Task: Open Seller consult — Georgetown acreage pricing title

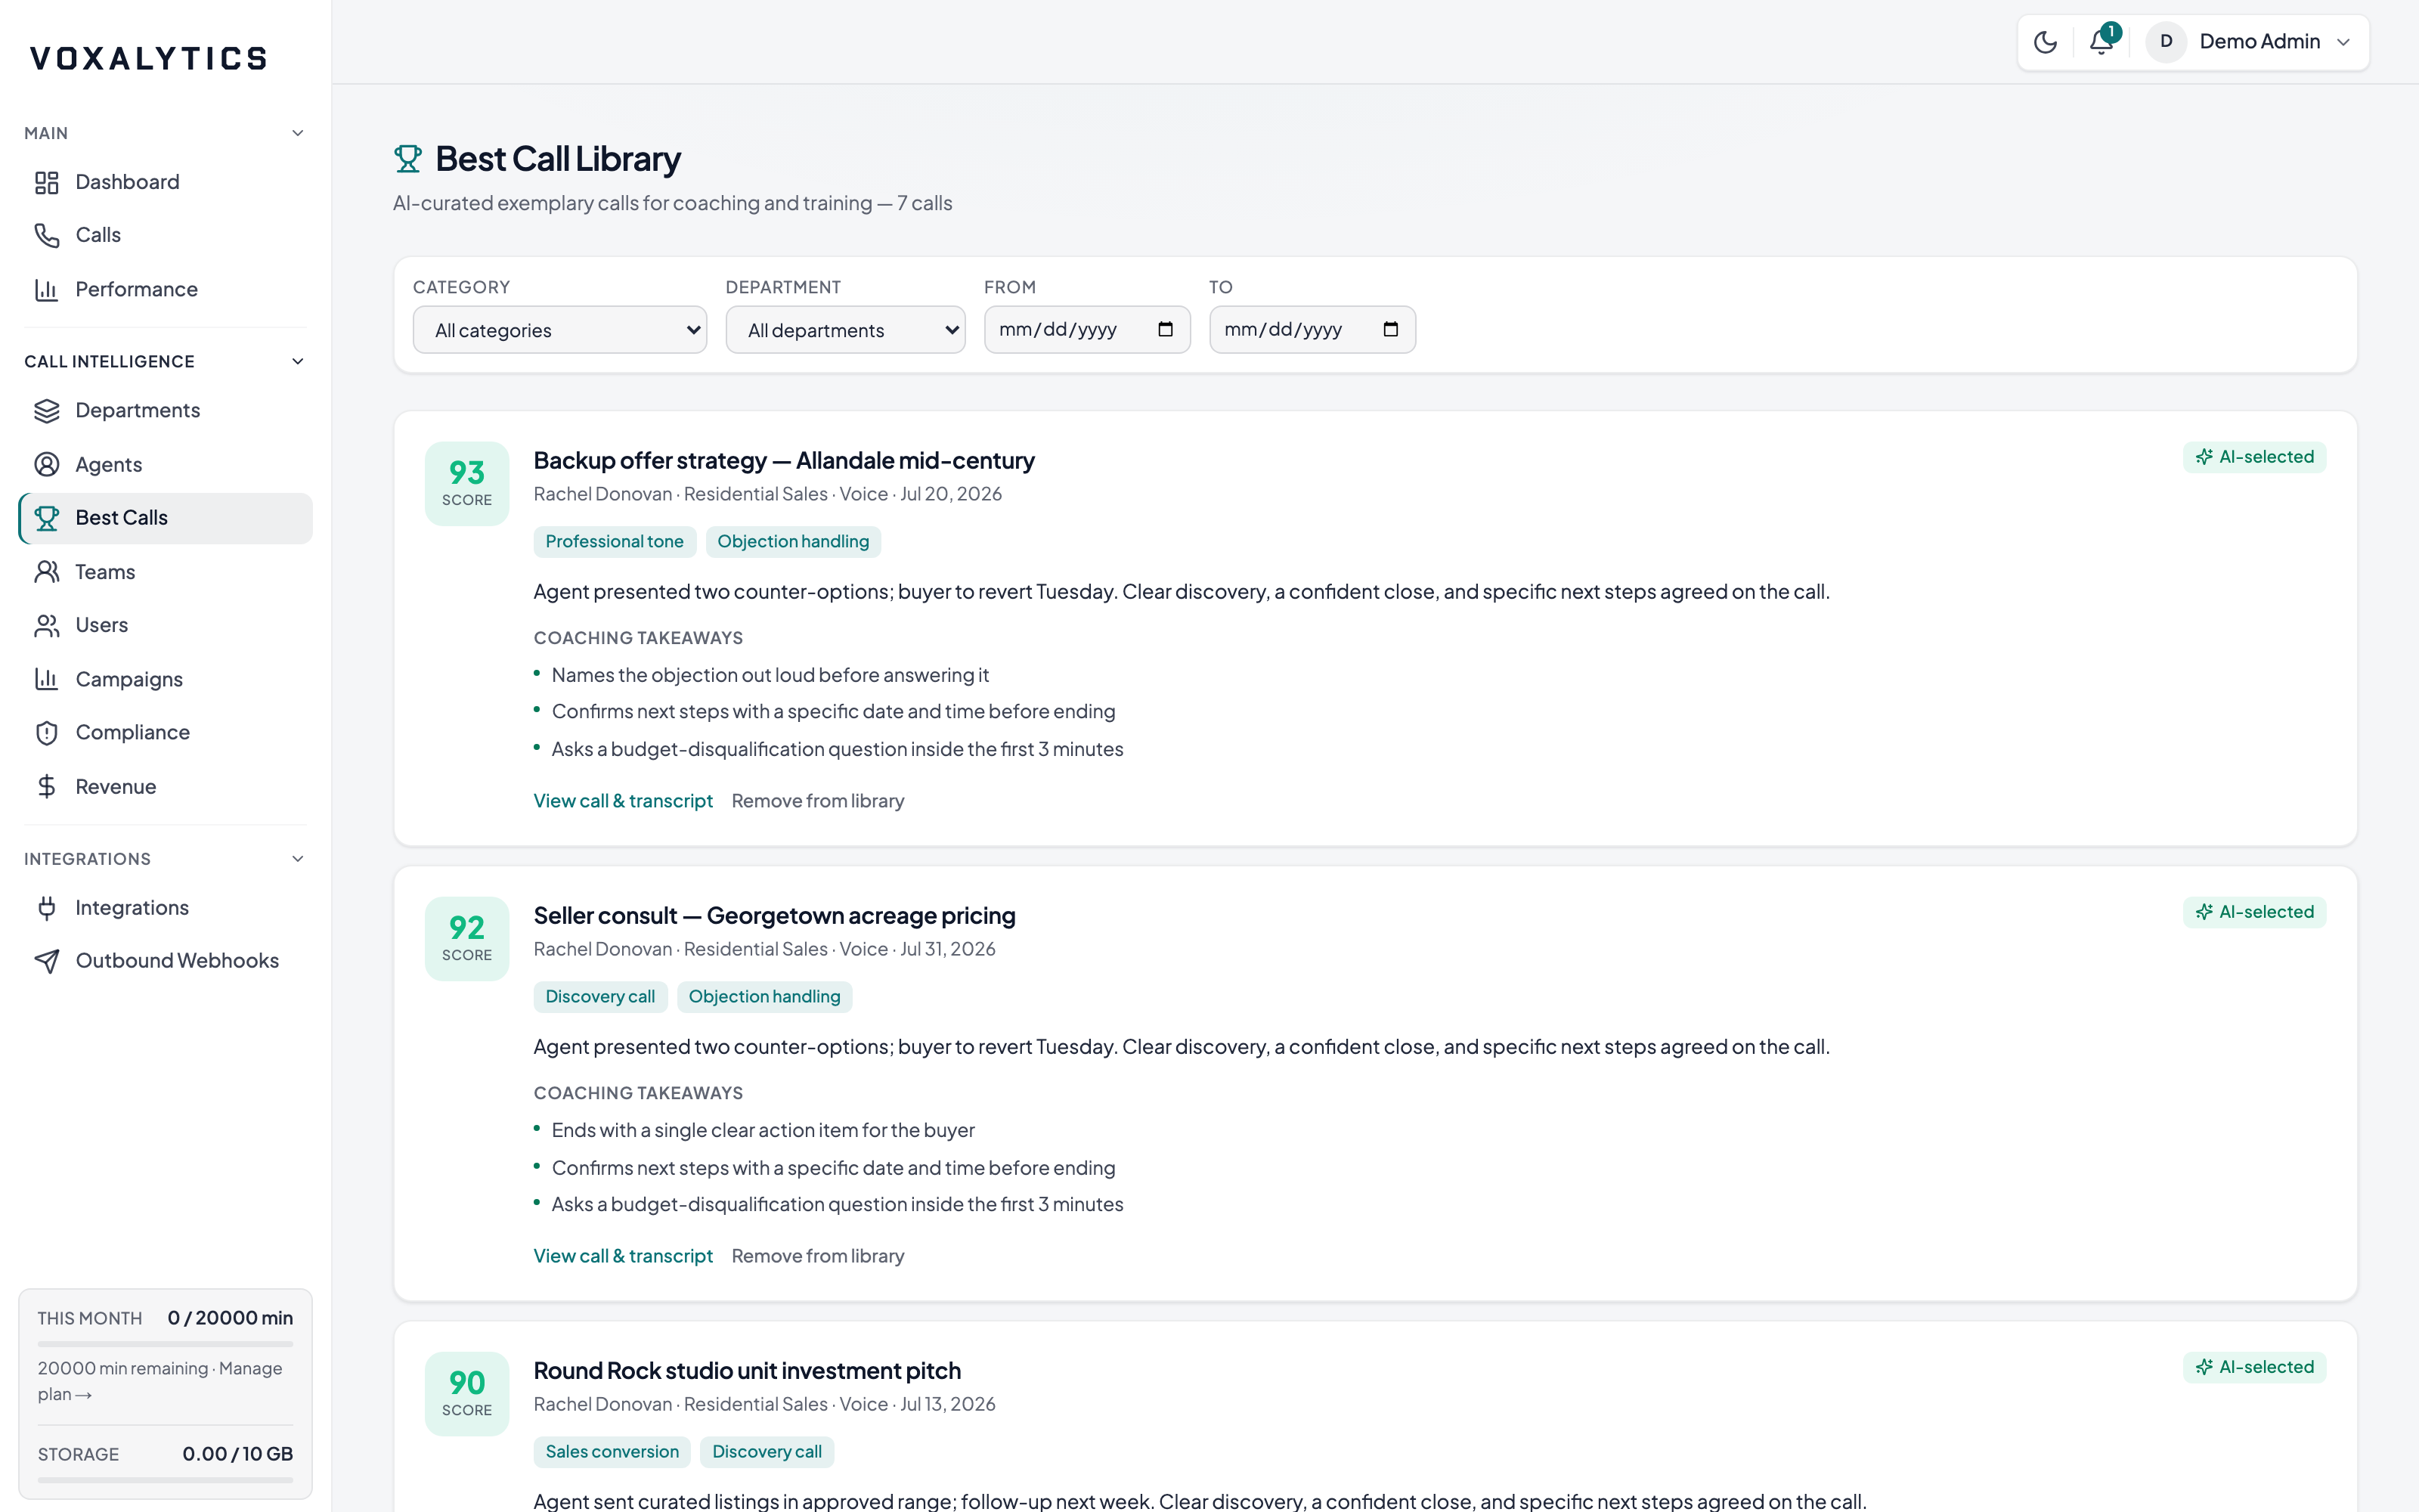Action: pyautogui.click(x=773, y=916)
